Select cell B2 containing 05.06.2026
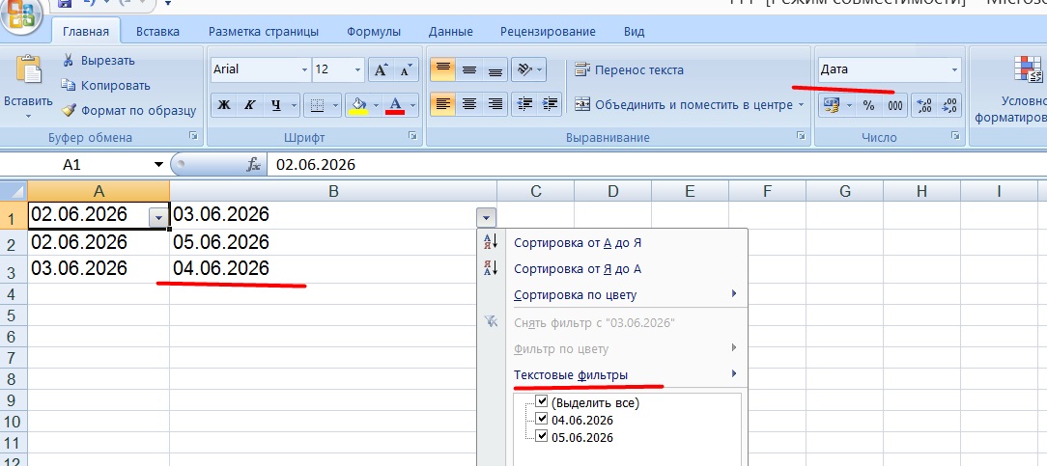 [333, 242]
